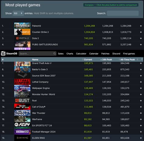
Task: Open the Discord menu item
Action: pyautogui.click(x=116, y=54)
